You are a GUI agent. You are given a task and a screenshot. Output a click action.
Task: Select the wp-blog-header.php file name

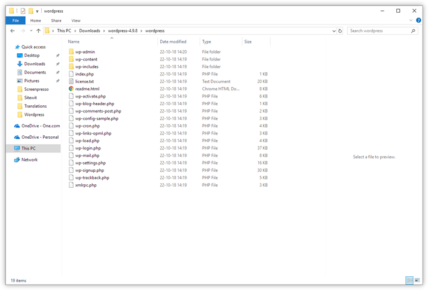(94, 104)
